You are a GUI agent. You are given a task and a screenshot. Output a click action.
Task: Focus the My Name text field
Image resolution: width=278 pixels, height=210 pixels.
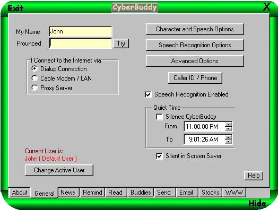coord(81,31)
